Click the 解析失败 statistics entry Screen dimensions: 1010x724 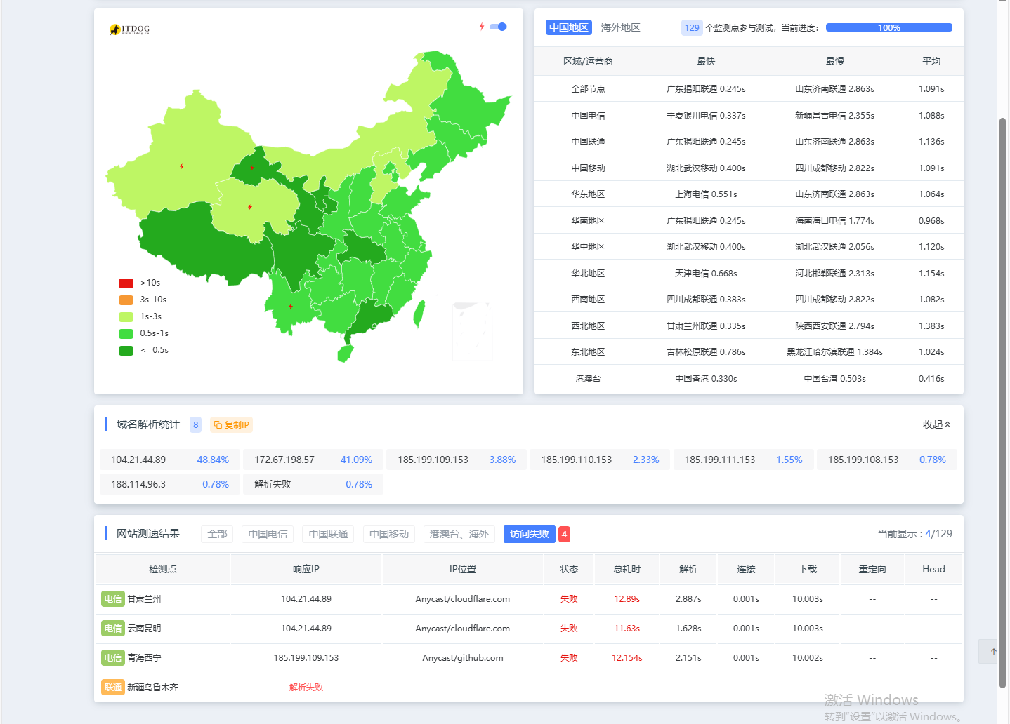tap(313, 484)
